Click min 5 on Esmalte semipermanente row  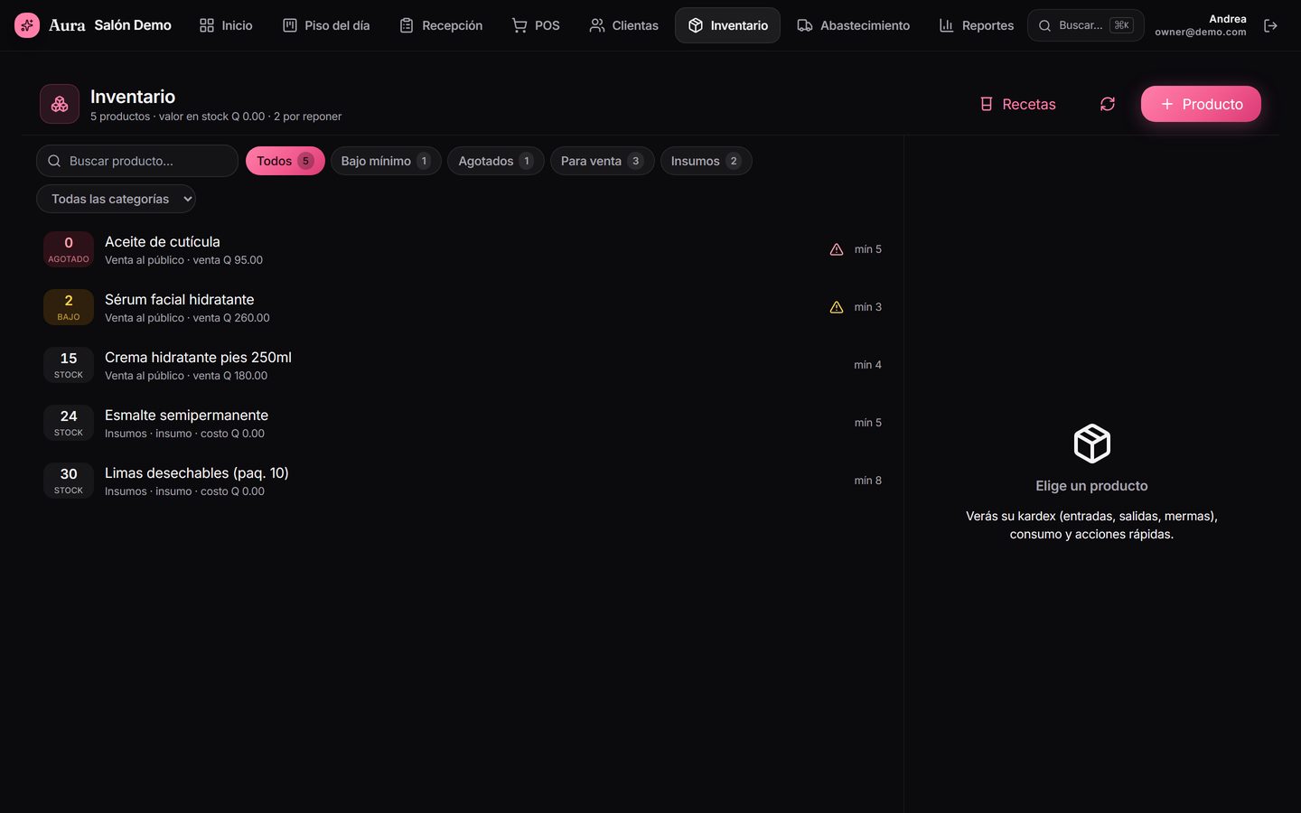(x=867, y=423)
